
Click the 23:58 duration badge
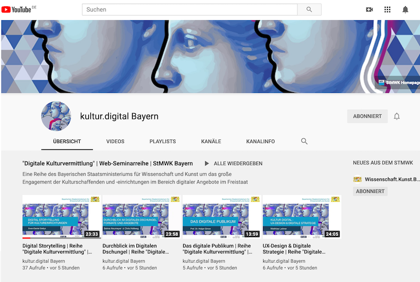(x=172, y=234)
